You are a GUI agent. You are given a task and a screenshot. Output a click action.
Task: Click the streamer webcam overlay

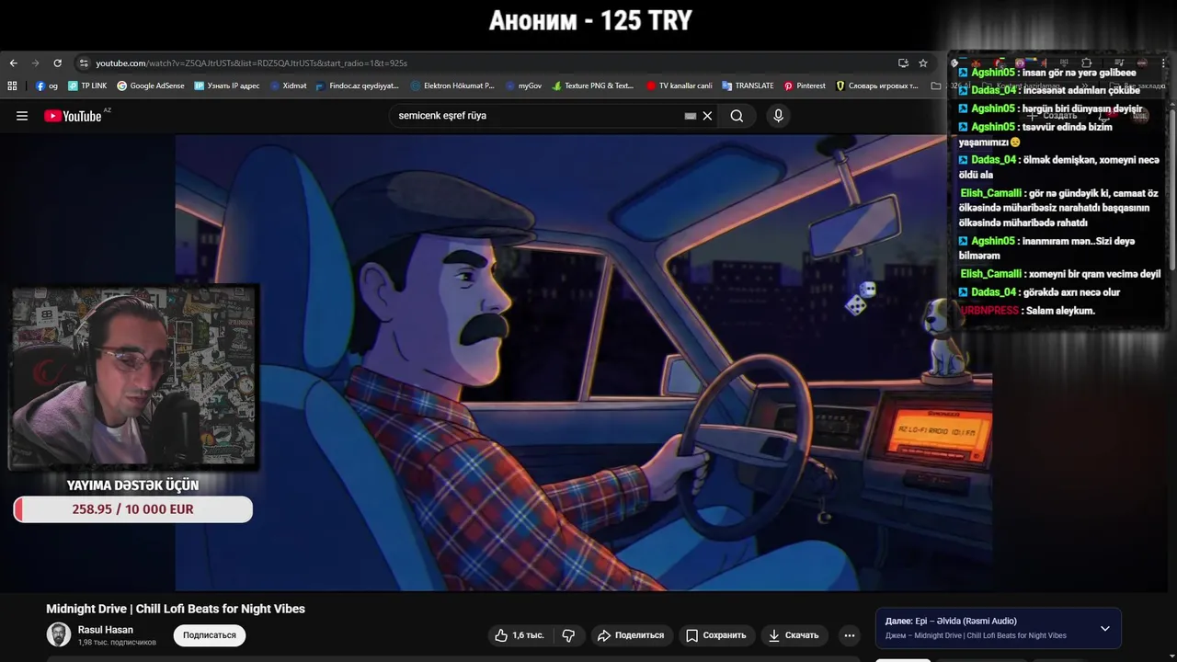[x=134, y=378]
